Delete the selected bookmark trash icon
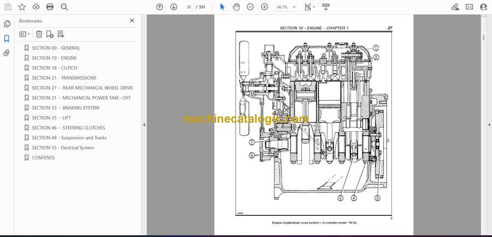 [x=39, y=34]
